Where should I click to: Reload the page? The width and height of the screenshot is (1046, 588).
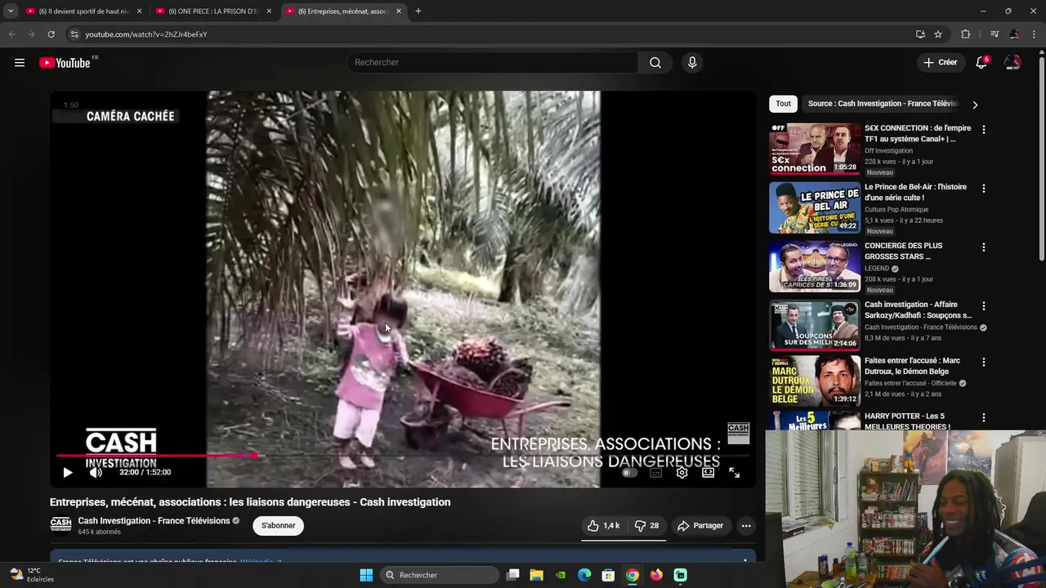point(51,34)
